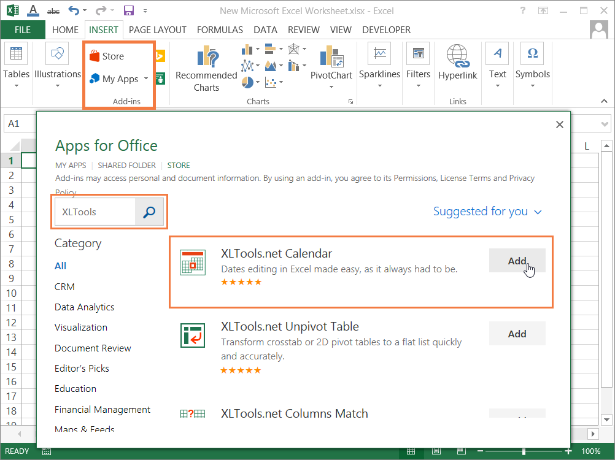The width and height of the screenshot is (615, 460).
Task: Insert a PivotChart
Action: click(x=331, y=66)
